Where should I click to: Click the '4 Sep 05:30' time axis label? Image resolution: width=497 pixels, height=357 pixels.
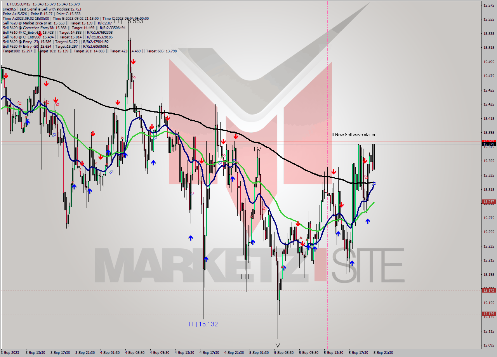click(x=135, y=353)
